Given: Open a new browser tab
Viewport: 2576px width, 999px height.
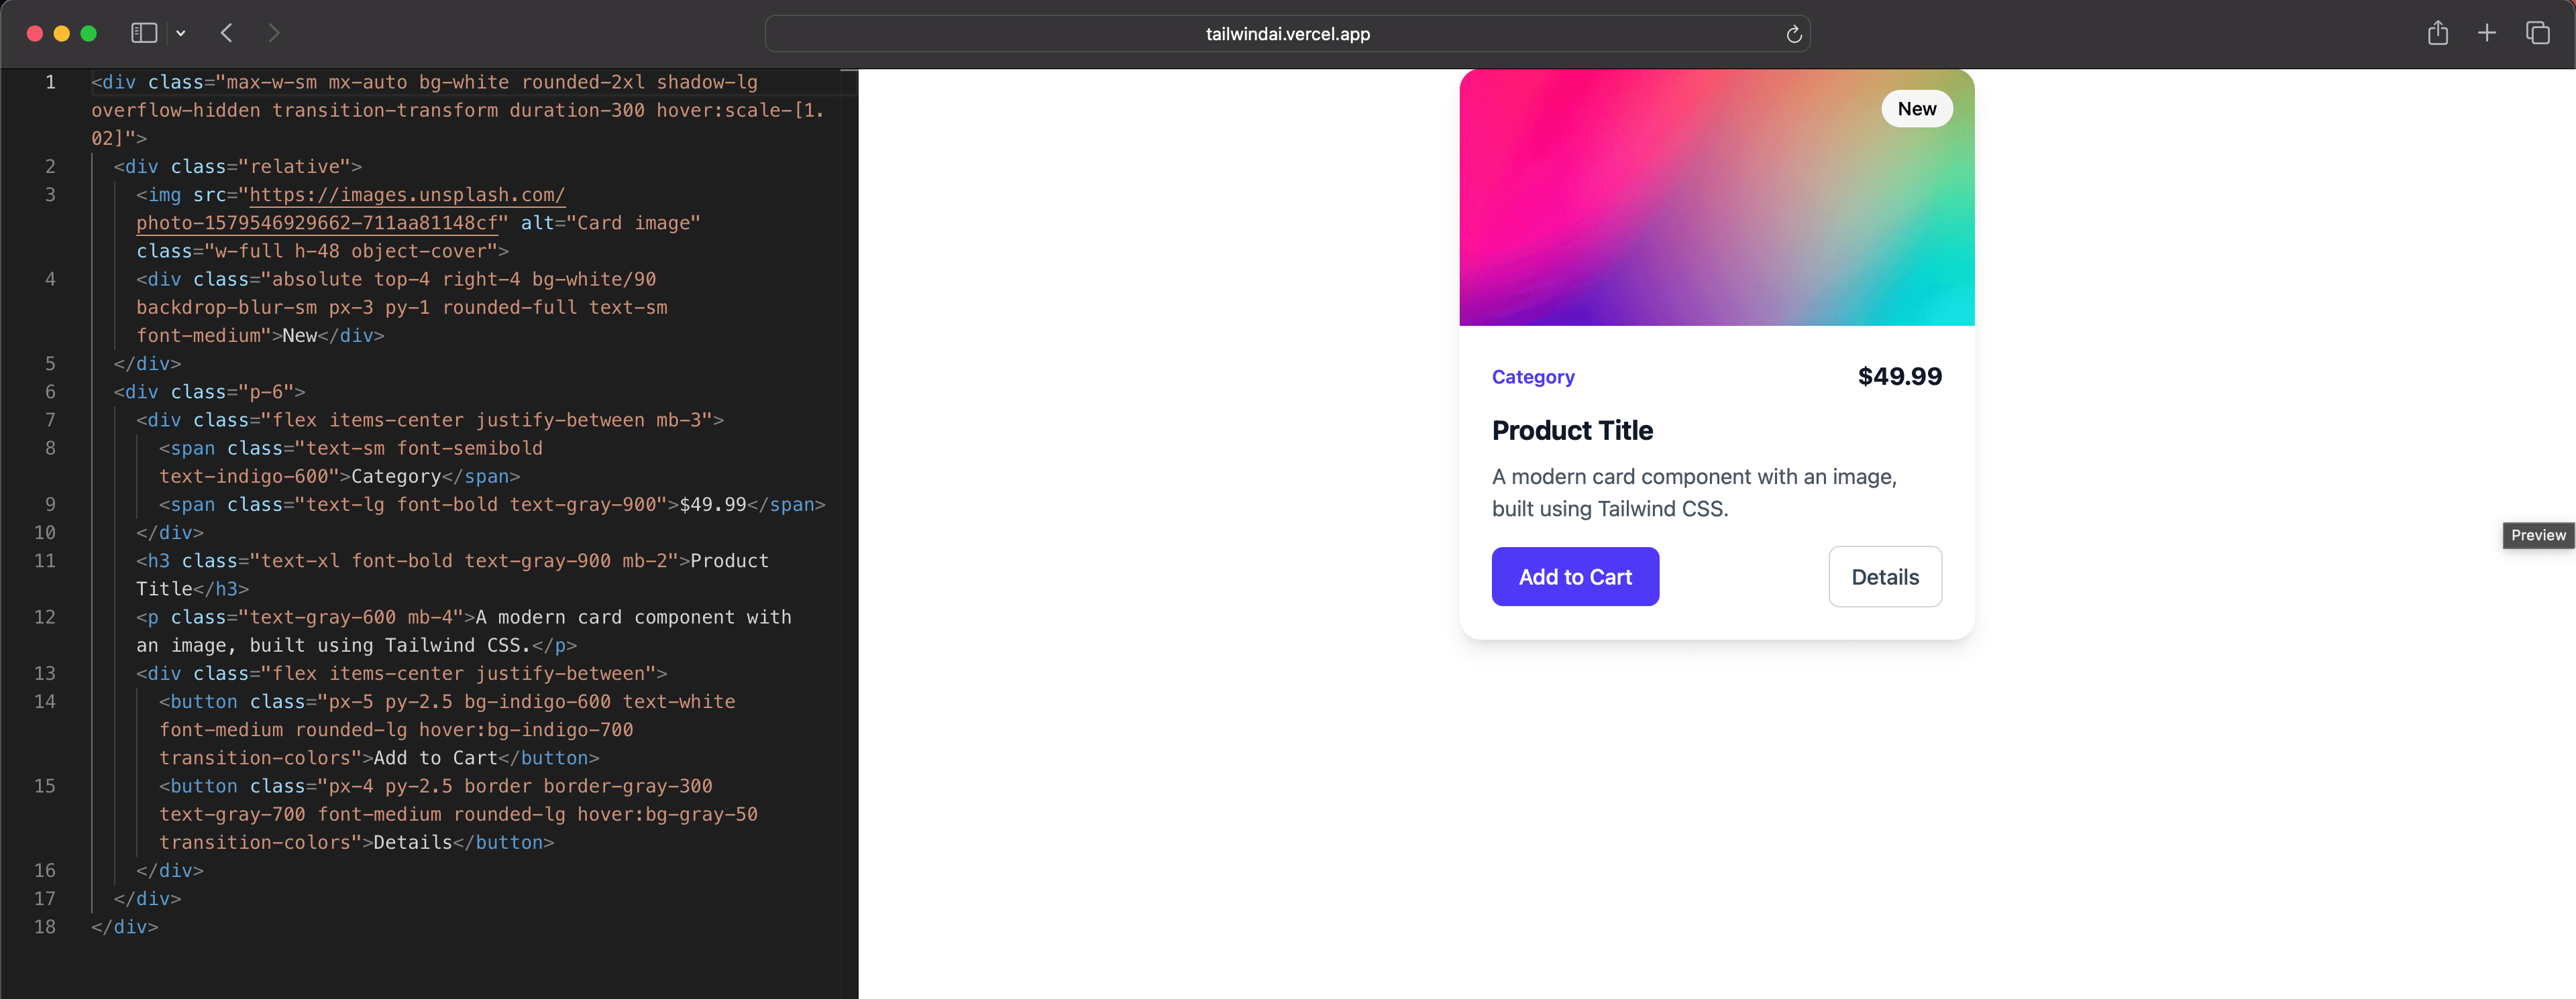Looking at the screenshot, I should tap(2487, 33).
